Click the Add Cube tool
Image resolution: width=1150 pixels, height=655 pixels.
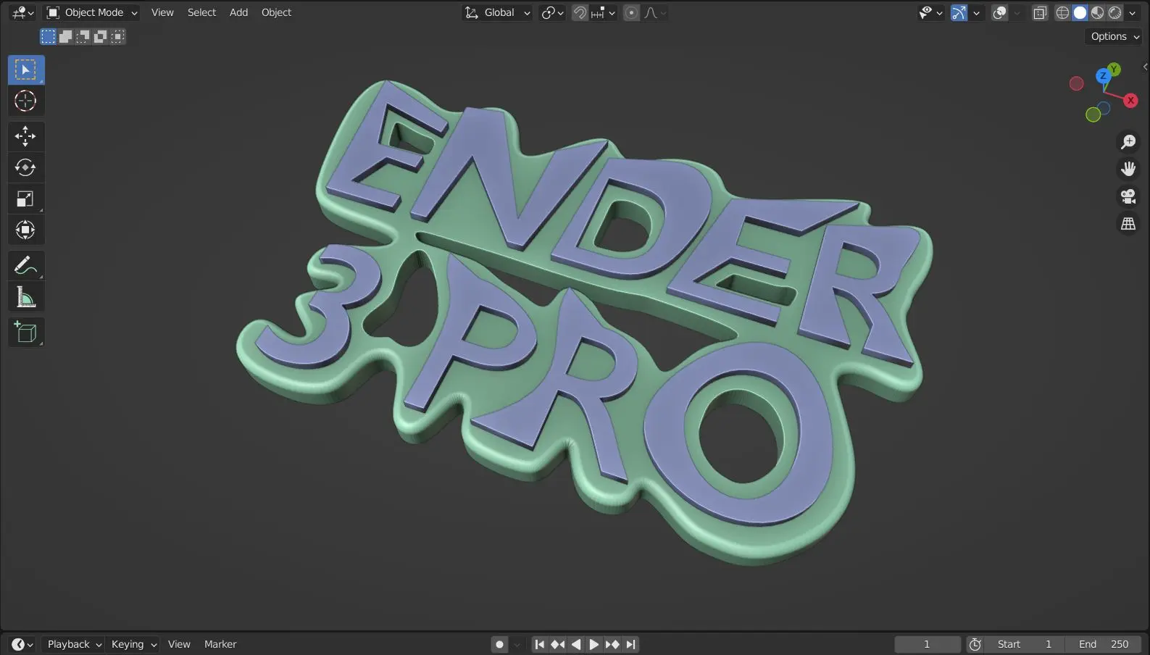[25, 333]
